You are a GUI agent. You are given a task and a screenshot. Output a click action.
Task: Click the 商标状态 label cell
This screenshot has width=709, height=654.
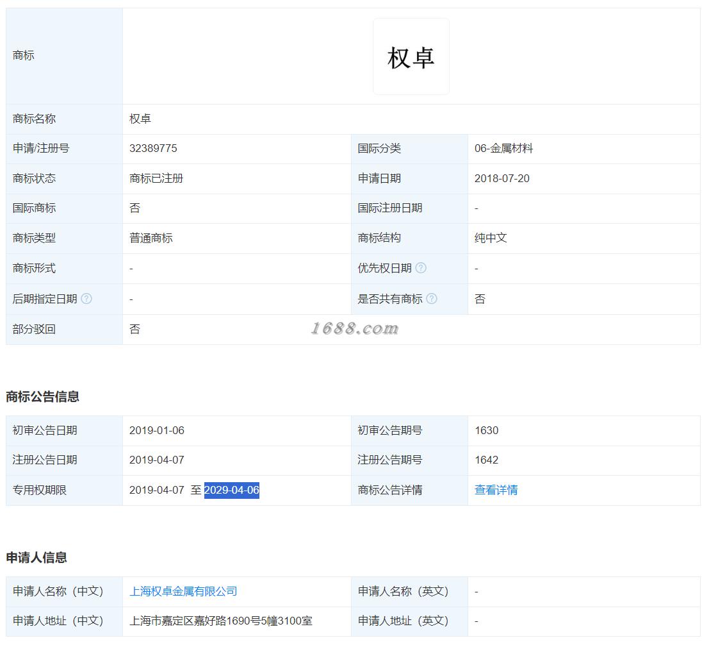point(64,179)
